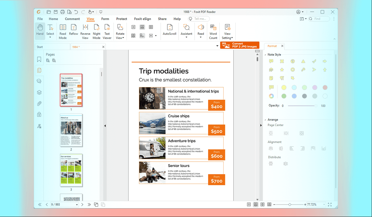Choose the key note style icon
Viewport: 372px width, 217px height.
coord(303,70)
